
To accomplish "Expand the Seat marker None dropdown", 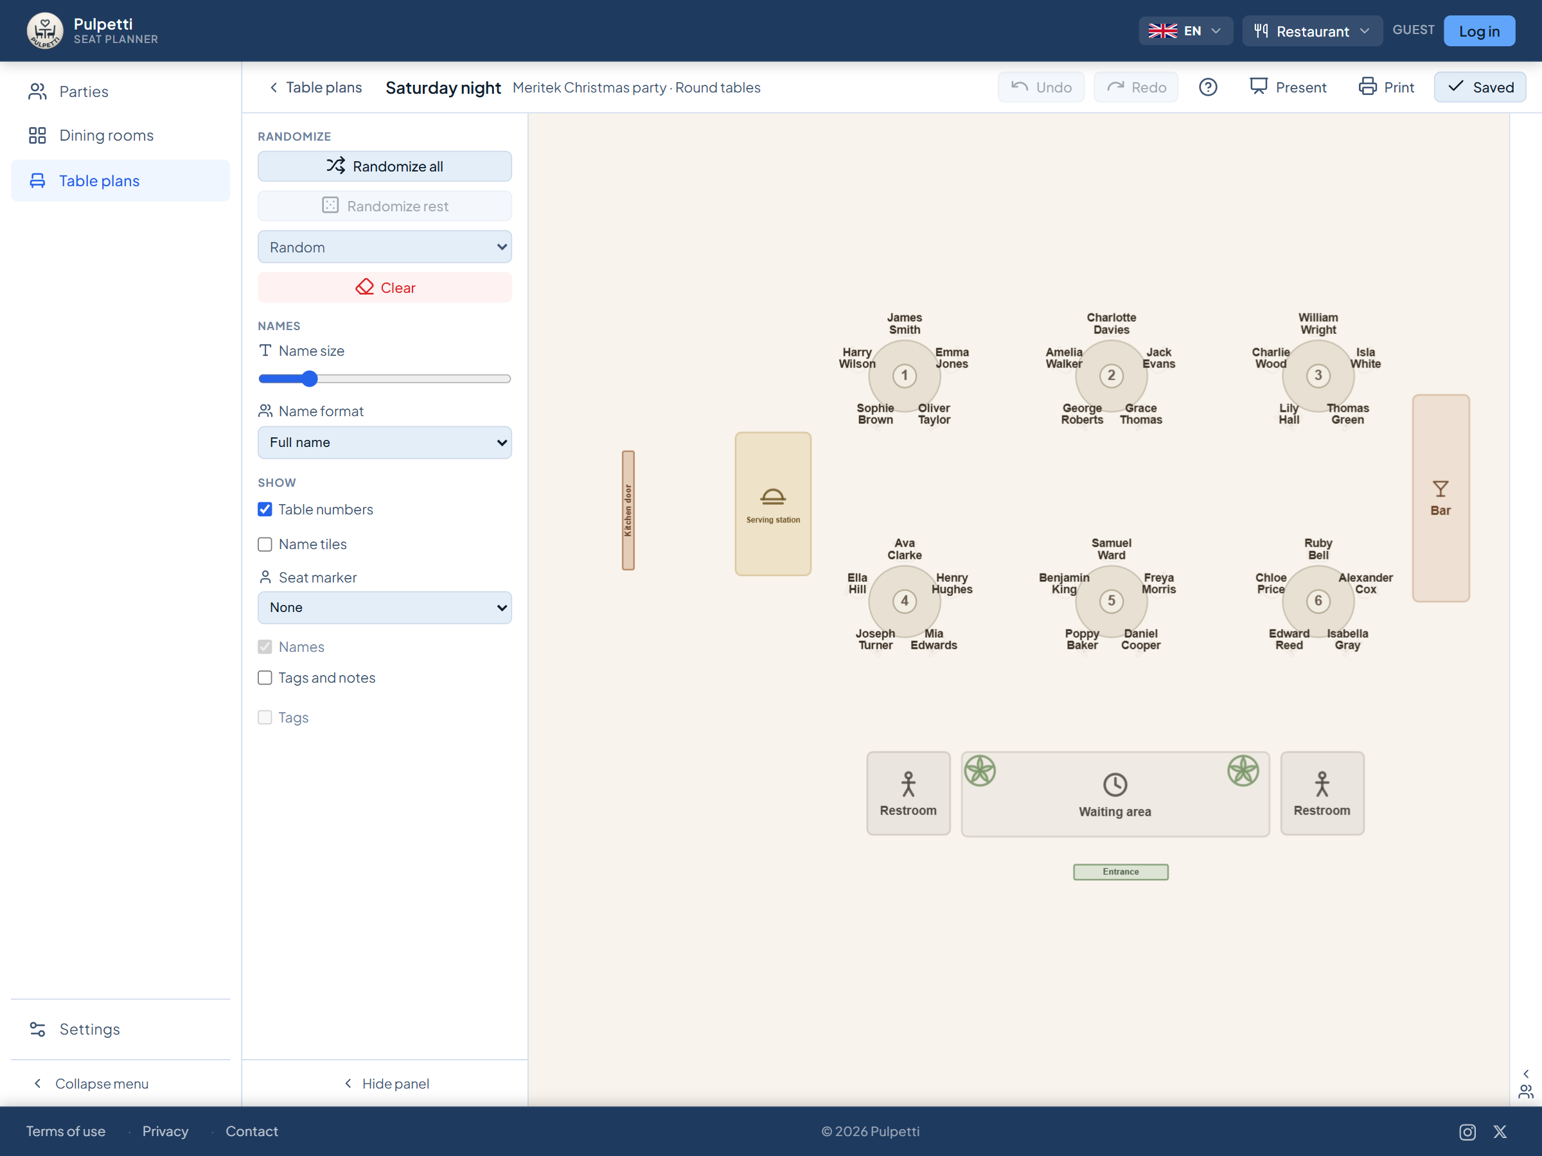I will click(x=385, y=608).
